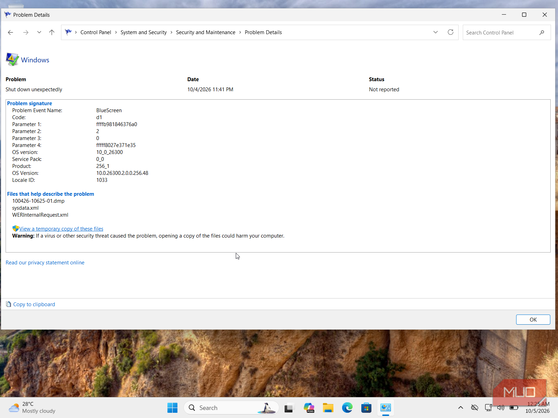The height and width of the screenshot is (418, 558).
Task: Click Copy to clipboard
Action: click(34, 304)
